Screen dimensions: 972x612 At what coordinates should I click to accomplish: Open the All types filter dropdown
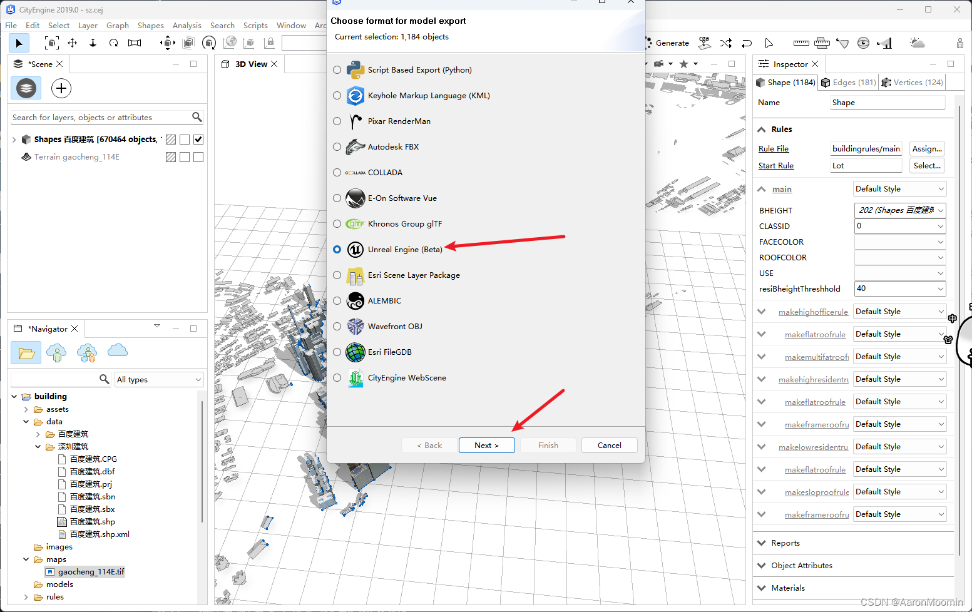[160, 380]
